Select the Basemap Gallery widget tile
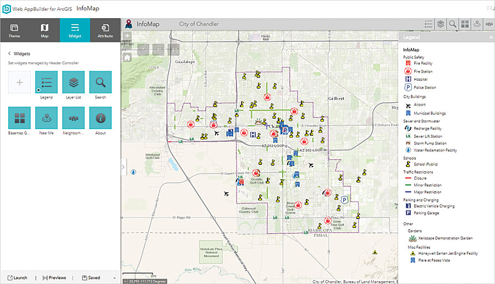Image resolution: width=495 pixels, height=284 pixels. pos(20,118)
